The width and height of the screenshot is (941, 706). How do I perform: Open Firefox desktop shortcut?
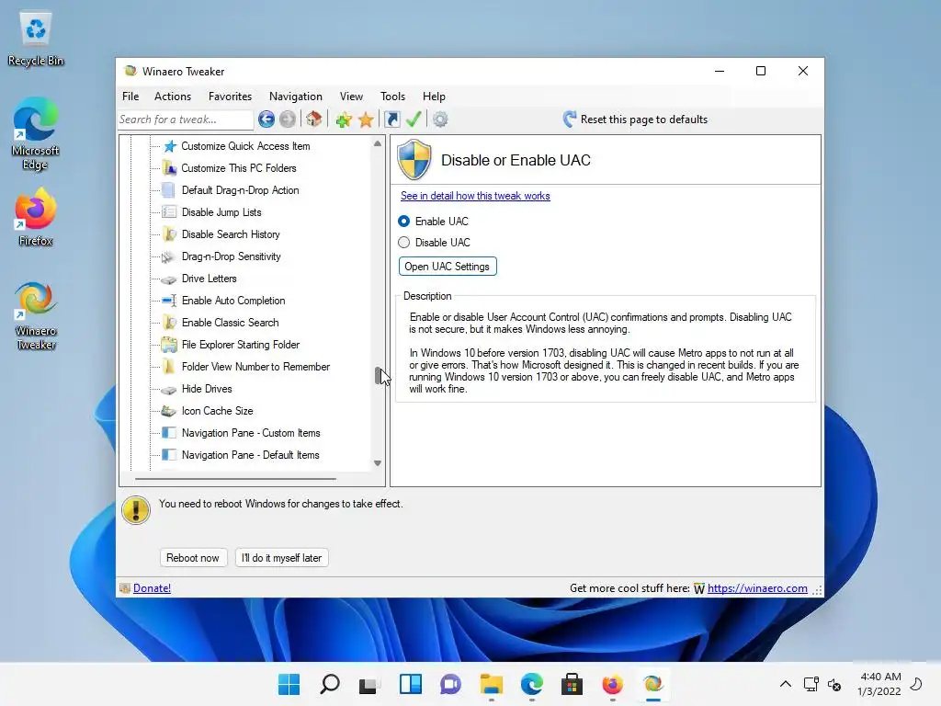36,217
